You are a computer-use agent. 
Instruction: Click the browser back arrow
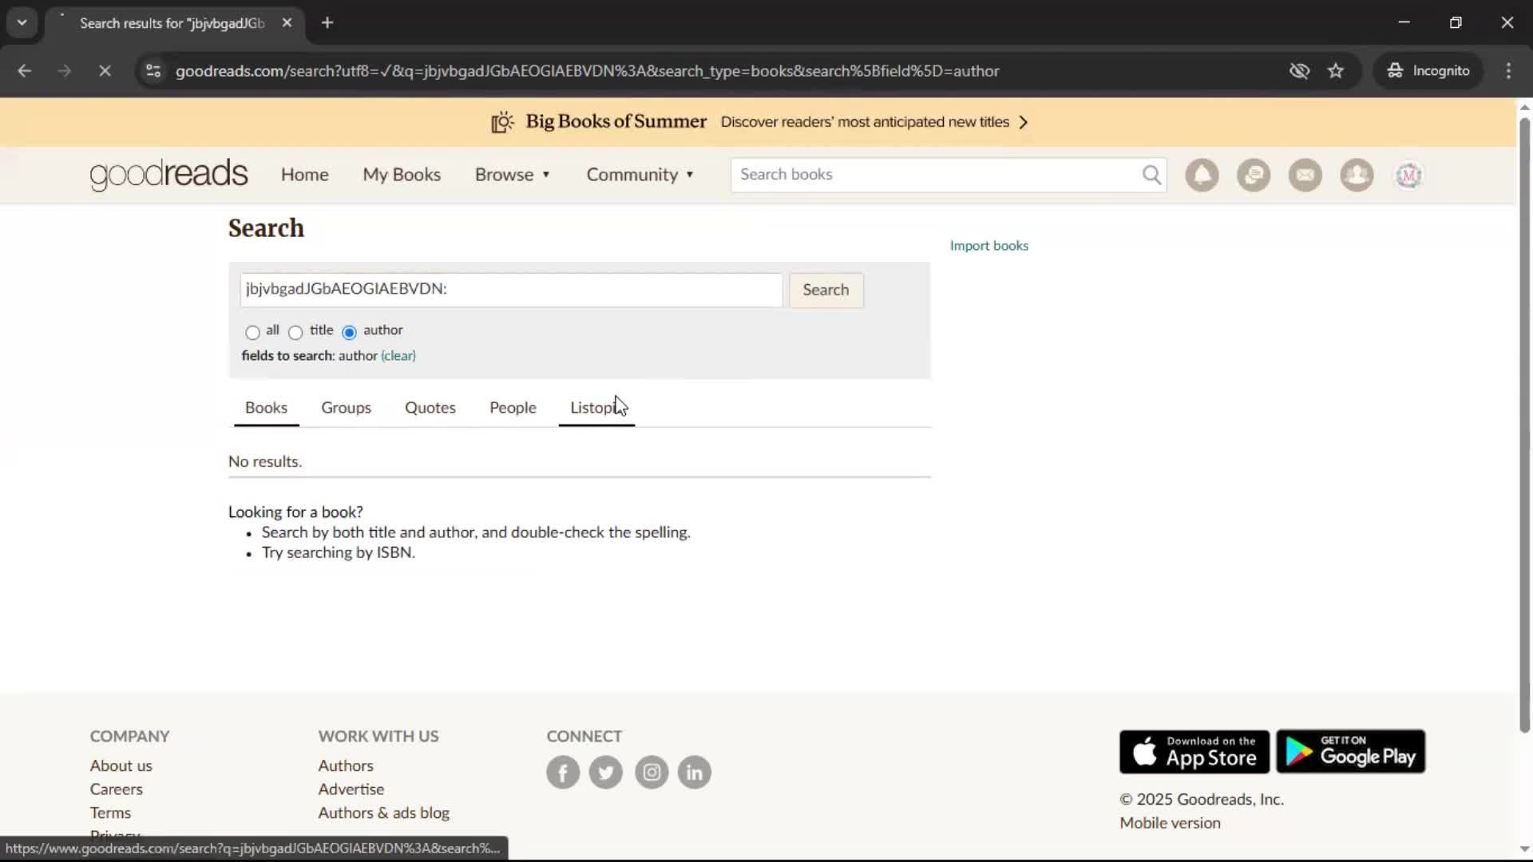coord(25,71)
